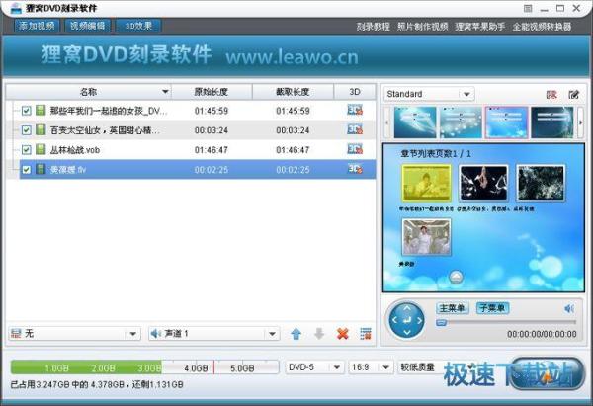
Task: Click the left arrow on navigation pad
Action: (394, 320)
